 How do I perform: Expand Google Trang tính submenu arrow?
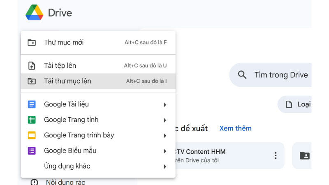point(165,120)
